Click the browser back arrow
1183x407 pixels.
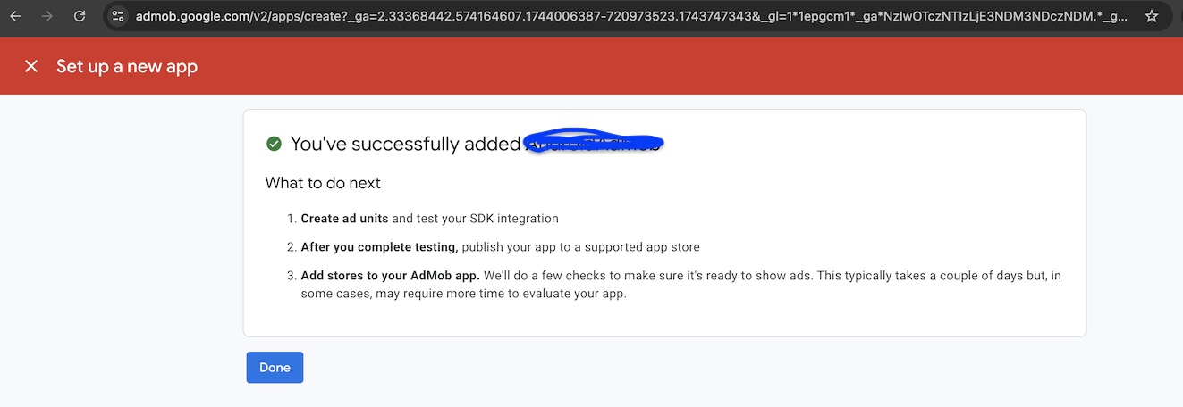pyautogui.click(x=15, y=16)
